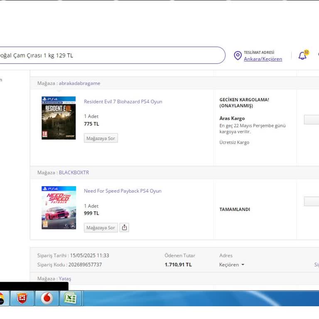Open Excel from the taskbar
This screenshot has width=319, height=319.
point(70,298)
